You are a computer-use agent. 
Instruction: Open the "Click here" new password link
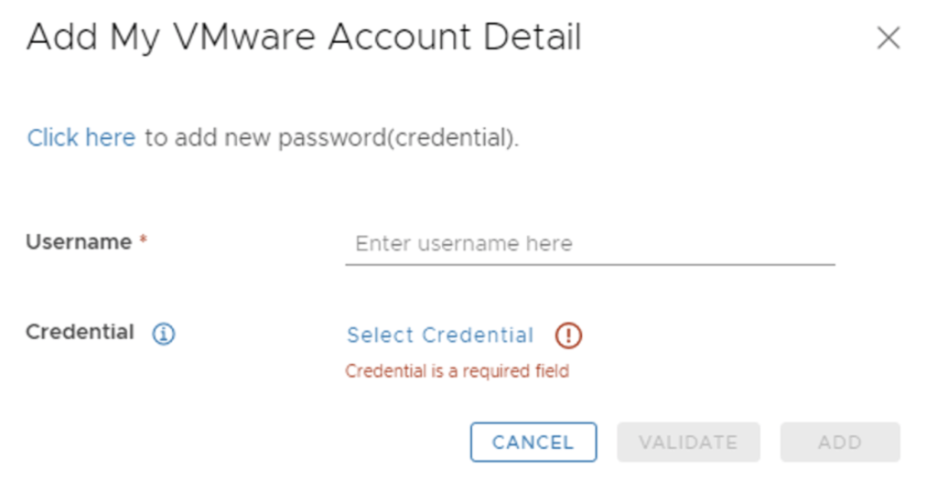(x=81, y=138)
